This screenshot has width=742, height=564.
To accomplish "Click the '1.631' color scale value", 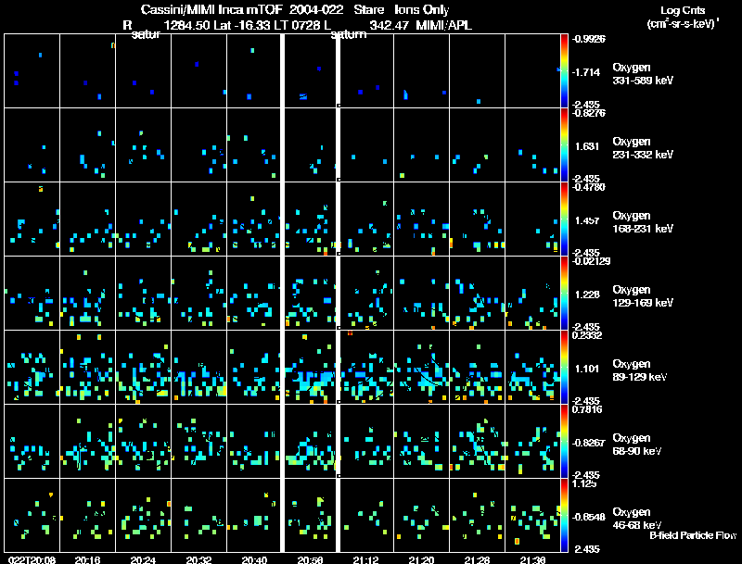I will click(x=587, y=146).
